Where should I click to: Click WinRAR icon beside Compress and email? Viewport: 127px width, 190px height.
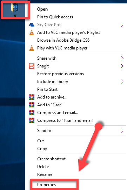click(x=32, y=113)
